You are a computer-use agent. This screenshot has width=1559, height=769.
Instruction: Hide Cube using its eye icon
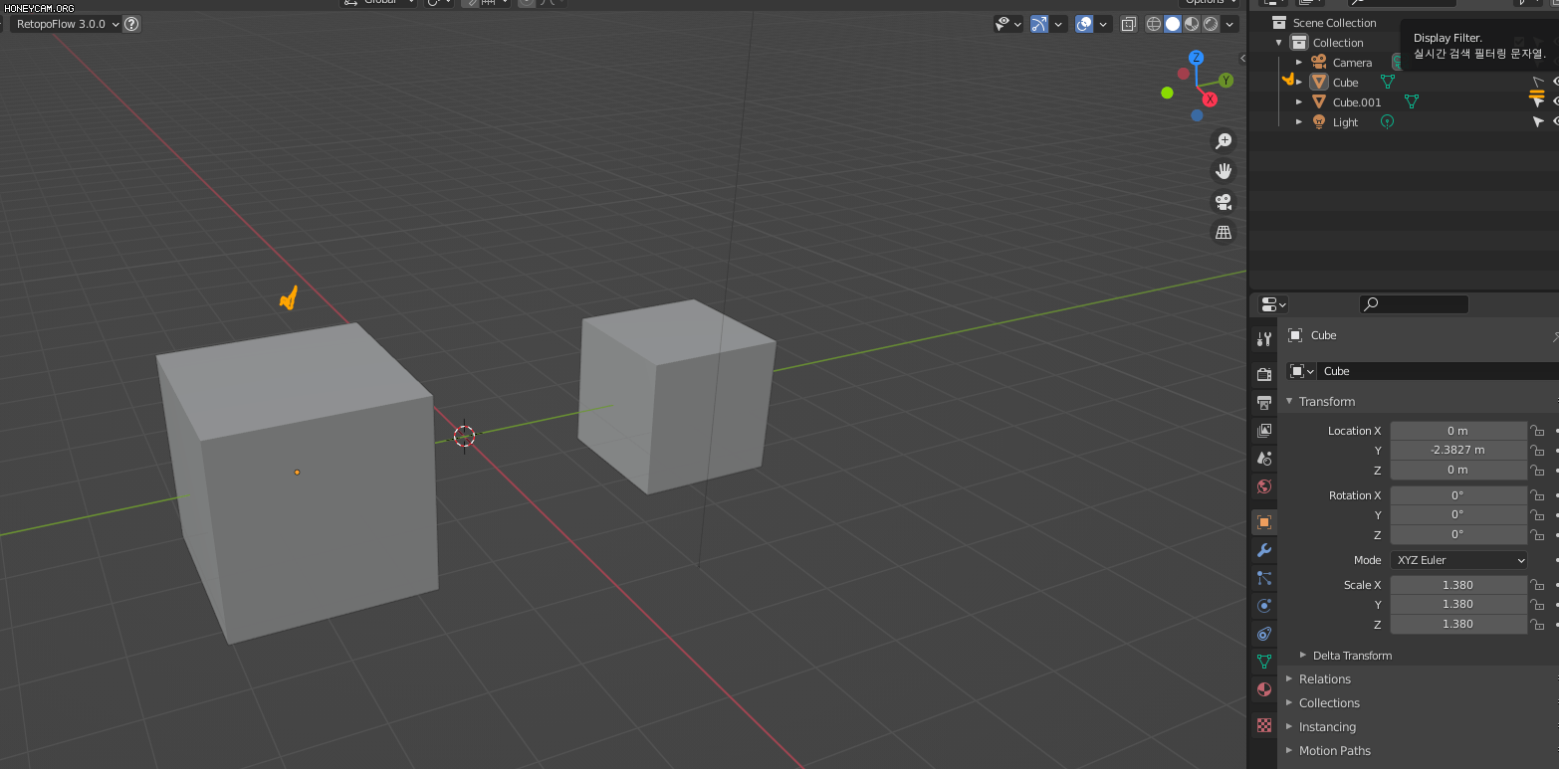[x=1555, y=82]
